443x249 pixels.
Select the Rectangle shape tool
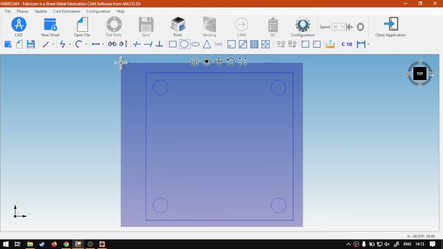coord(173,44)
